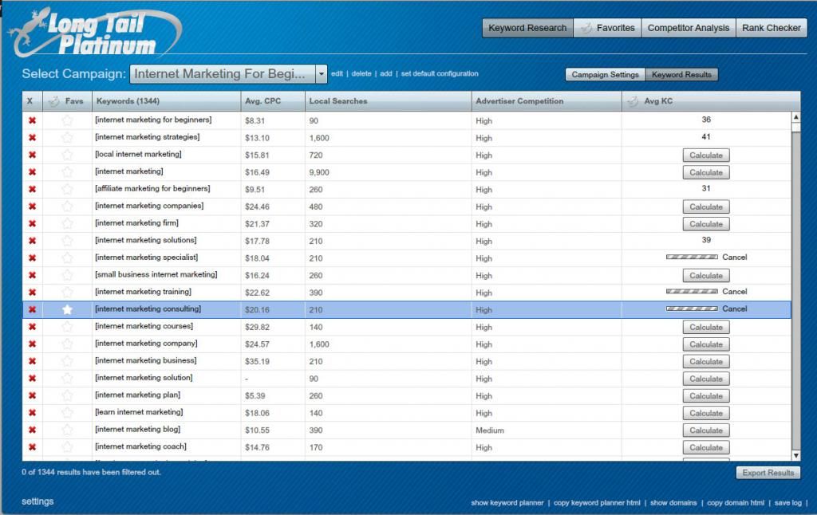This screenshot has width=817, height=515.
Task: Remove the [internet marketing courses] keyword
Action: pyautogui.click(x=32, y=327)
